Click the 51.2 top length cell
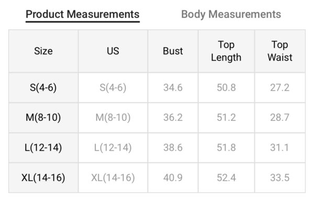This screenshot has width=314, height=200. [226, 117]
